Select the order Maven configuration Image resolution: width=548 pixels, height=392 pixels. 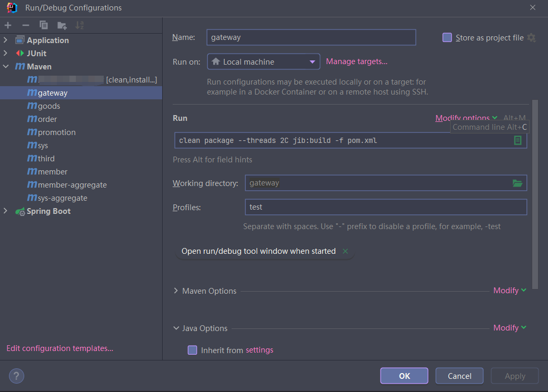click(x=81, y=119)
